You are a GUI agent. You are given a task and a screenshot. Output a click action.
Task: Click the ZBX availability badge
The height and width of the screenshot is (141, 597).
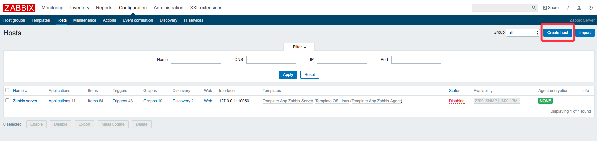point(479,101)
